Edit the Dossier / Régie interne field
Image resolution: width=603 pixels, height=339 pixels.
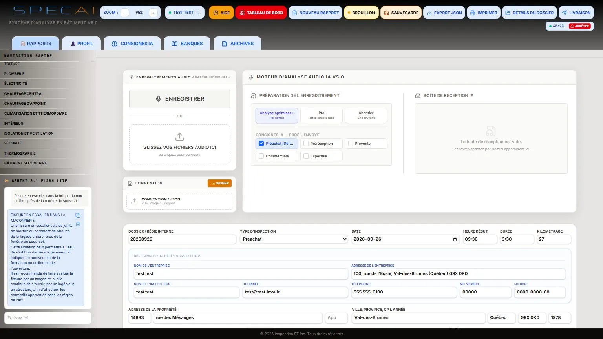point(183,239)
